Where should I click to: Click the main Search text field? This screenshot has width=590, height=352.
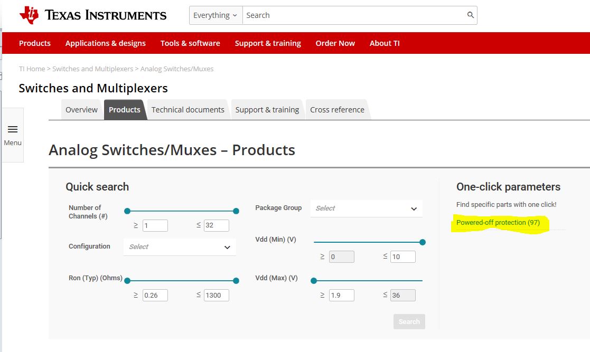(354, 15)
